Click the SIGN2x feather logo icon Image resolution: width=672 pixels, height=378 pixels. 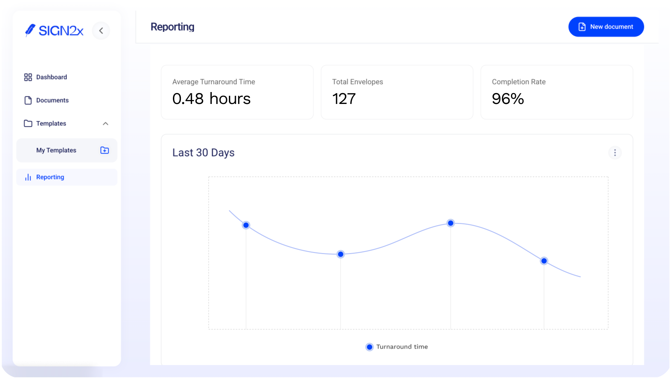(x=30, y=30)
